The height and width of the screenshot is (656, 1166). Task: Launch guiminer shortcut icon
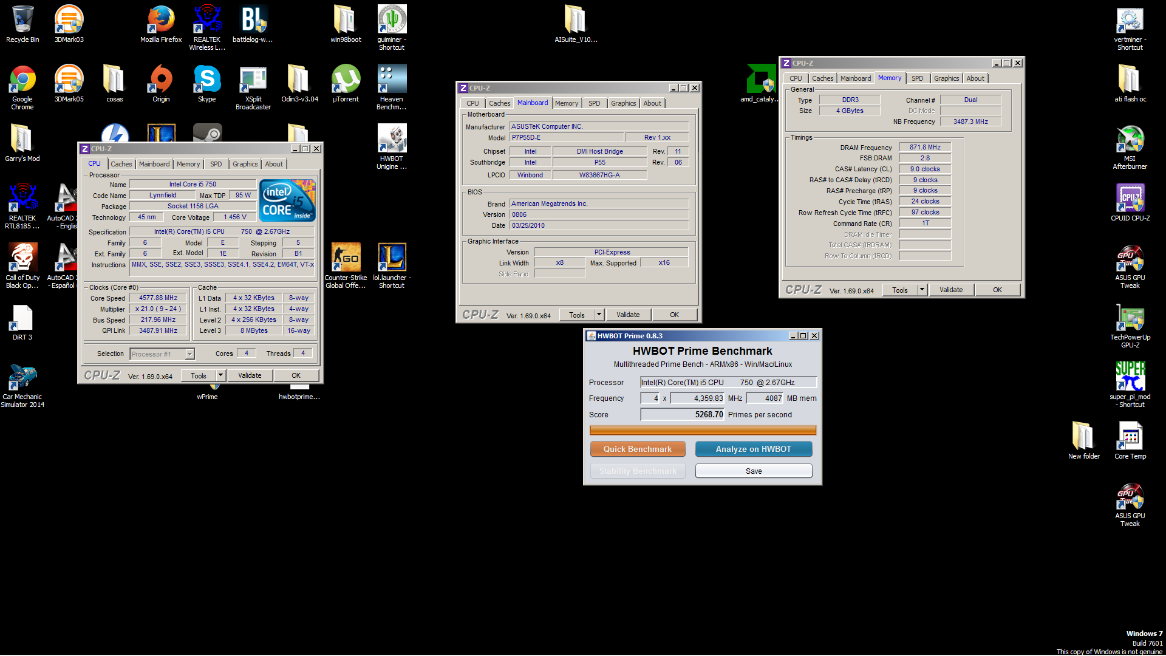click(392, 27)
